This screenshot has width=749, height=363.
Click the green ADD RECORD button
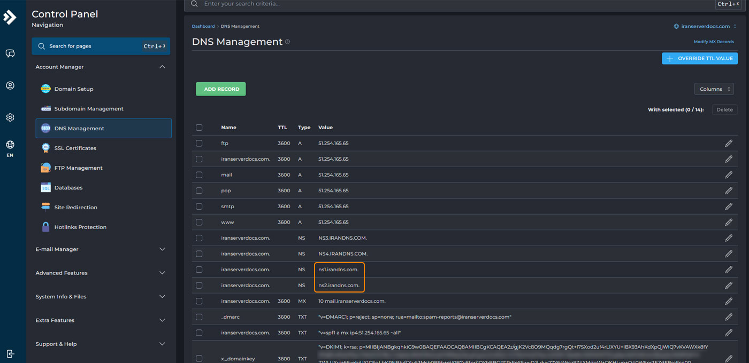[220, 89]
